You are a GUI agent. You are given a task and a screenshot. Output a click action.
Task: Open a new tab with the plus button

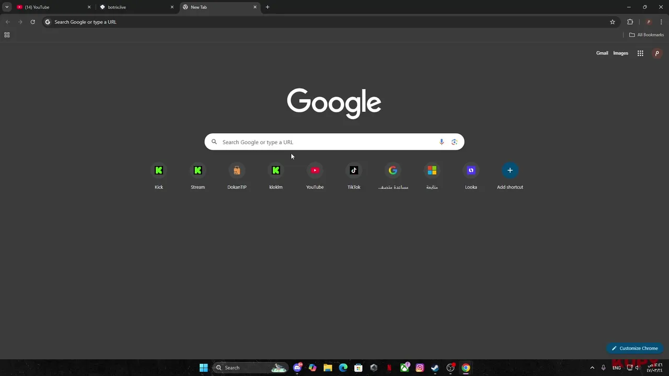coord(268,7)
